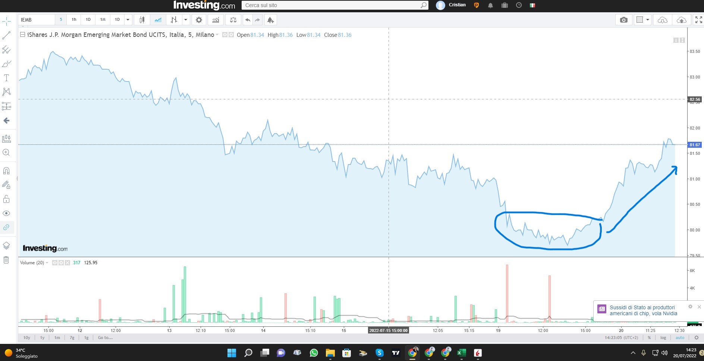Select the Text annotation tool
The width and height of the screenshot is (704, 361).
click(6, 78)
